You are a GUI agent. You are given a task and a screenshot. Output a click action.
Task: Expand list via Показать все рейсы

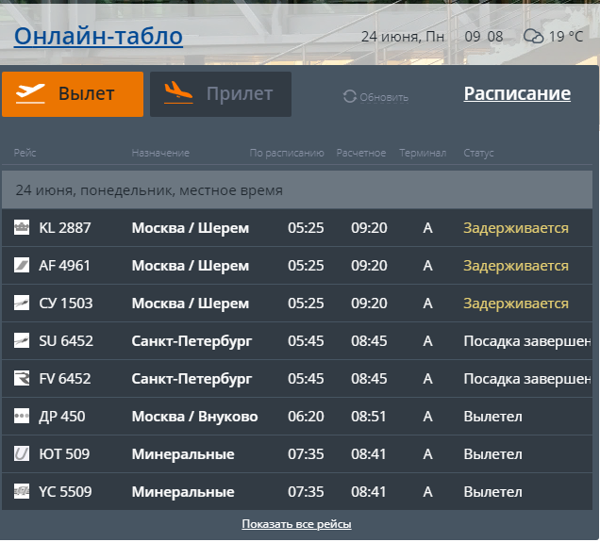tap(296, 524)
